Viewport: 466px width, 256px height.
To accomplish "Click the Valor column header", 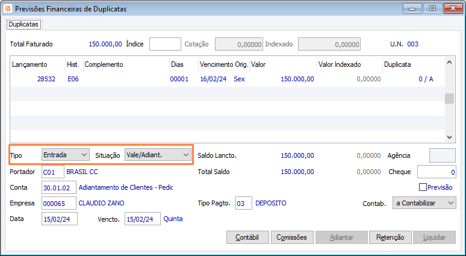I will [283, 64].
